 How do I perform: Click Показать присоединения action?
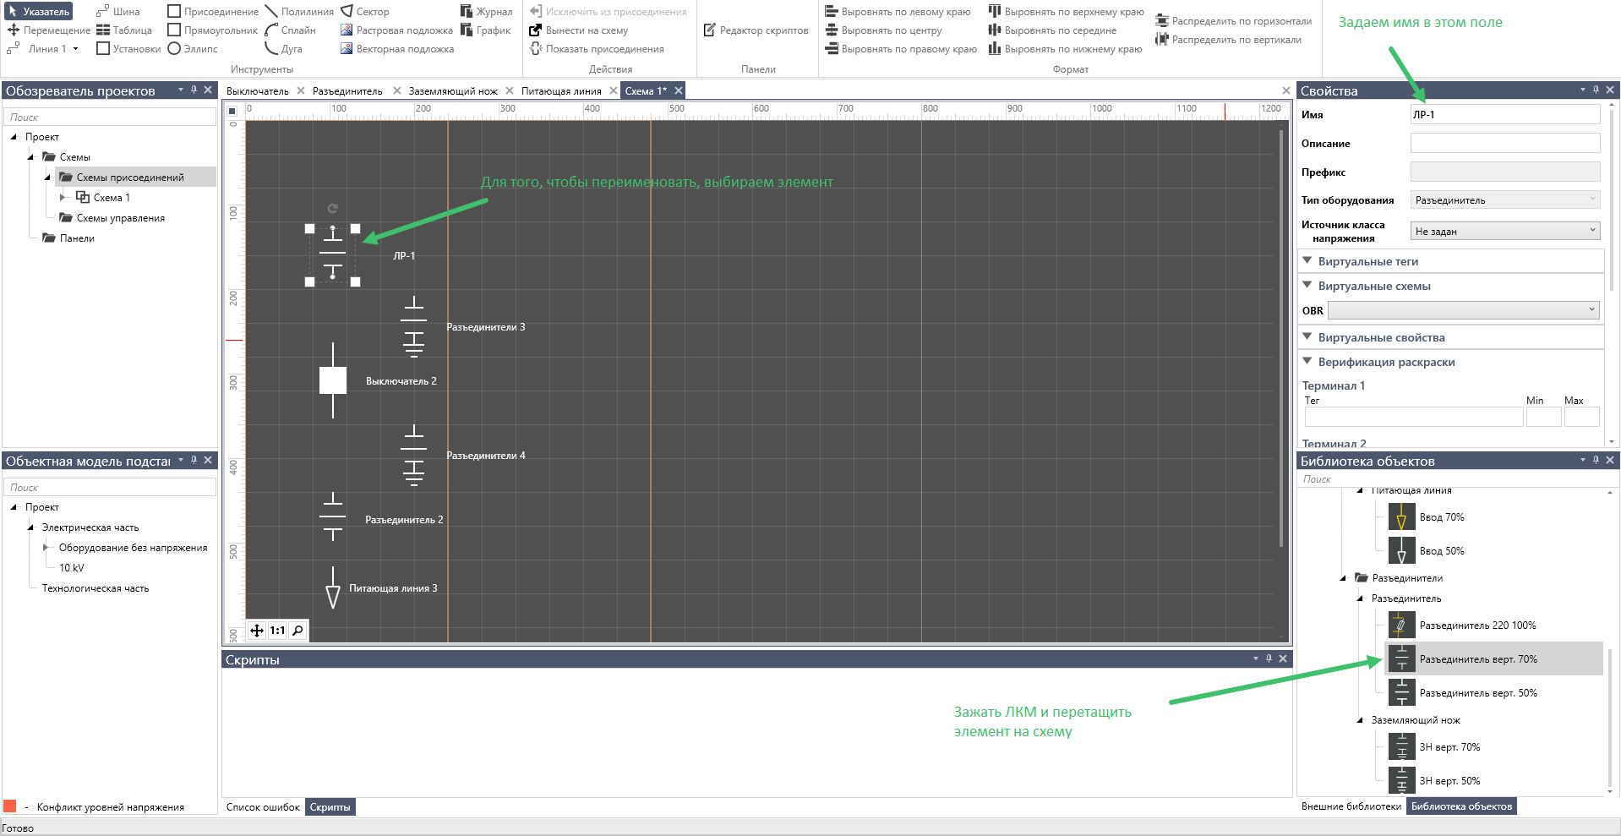[x=596, y=49]
